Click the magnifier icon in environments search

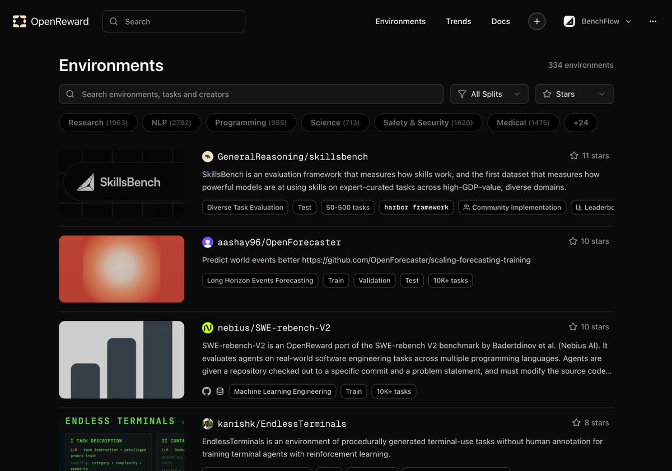click(71, 94)
